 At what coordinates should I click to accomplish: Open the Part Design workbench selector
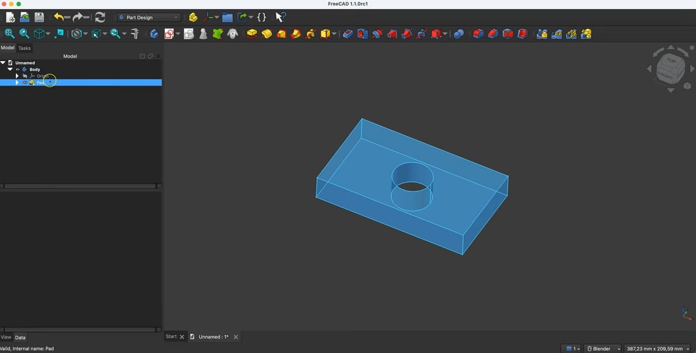pyautogui.click(x=148, y=17)
